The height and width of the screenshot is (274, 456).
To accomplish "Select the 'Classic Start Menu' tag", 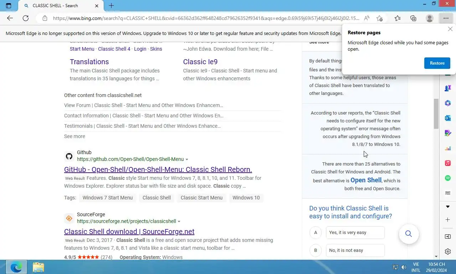I will (x=202, y=198).
